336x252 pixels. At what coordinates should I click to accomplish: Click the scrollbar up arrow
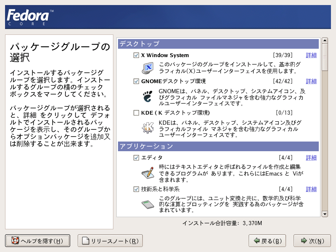click(x=325, y=40)
